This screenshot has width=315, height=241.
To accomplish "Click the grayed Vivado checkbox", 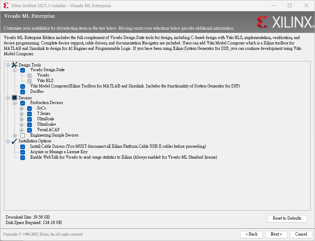I will click(30, 76).
